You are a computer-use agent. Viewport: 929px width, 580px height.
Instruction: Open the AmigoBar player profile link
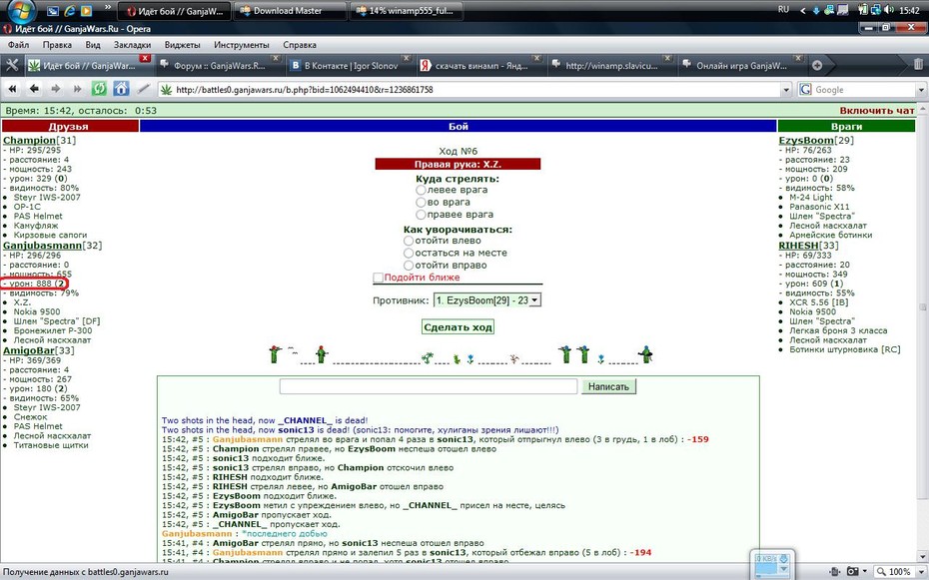coord(28,350)
